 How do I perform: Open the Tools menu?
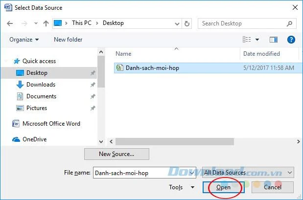[x=181, y=187]
